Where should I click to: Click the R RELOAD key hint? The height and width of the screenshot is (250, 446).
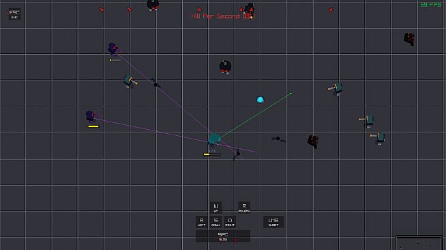click(244, 207)
